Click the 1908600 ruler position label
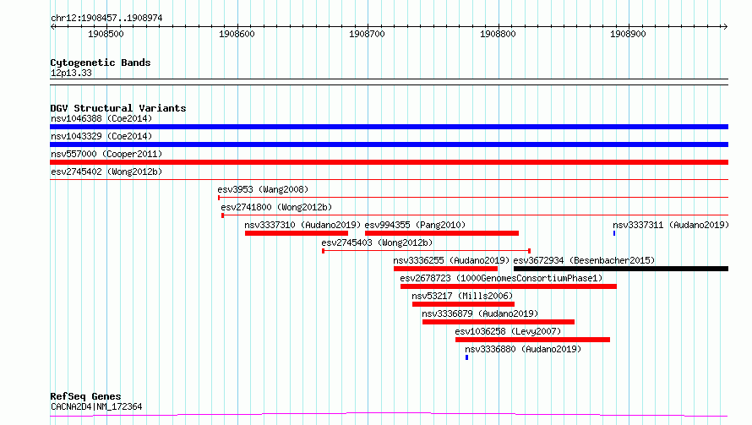This screenshot has height=425, width=752. pos(237,34)
